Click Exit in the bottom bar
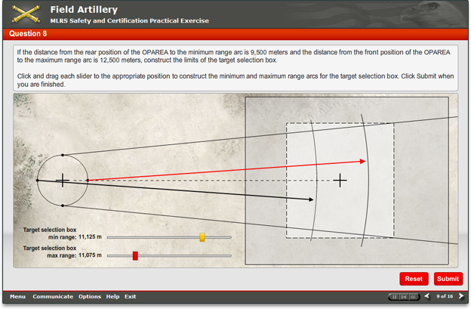 click(x=131, y=297)
